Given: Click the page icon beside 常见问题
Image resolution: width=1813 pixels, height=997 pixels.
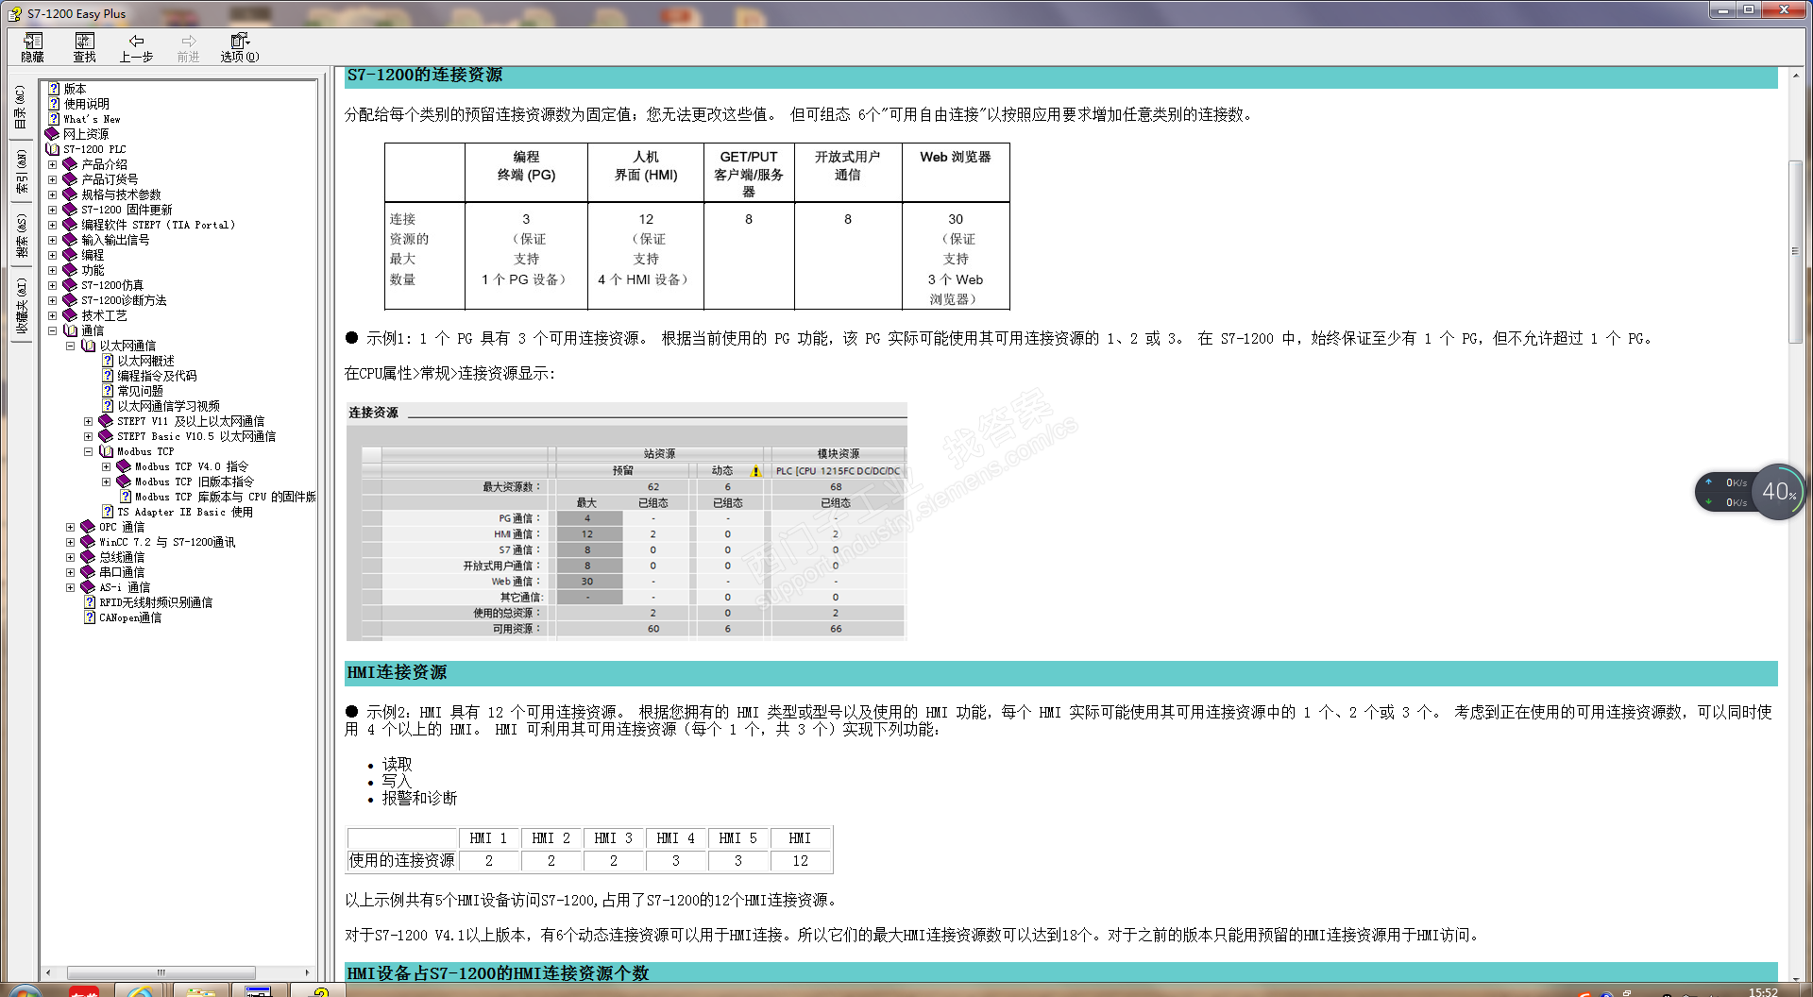Looking at the screenshot, I should point(108,391).
